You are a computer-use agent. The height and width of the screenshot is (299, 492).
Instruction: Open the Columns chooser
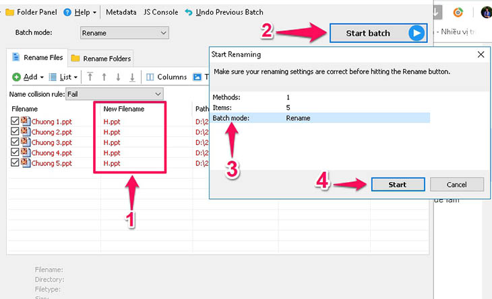tap(166, 77)
